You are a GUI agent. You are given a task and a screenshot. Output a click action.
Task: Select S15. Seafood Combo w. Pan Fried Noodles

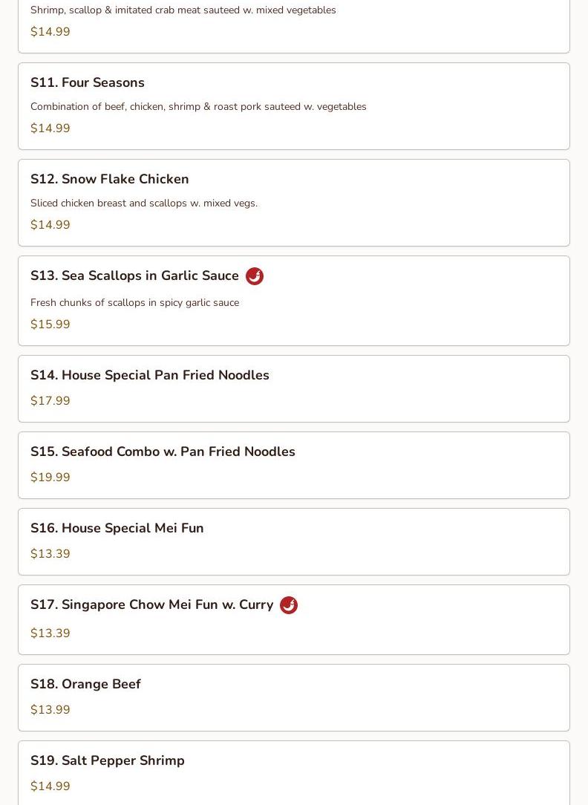[x=163, y=452]
